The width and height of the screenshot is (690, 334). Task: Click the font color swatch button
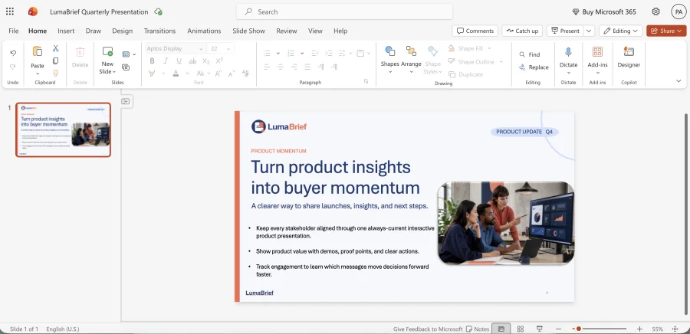coord(176,73)
